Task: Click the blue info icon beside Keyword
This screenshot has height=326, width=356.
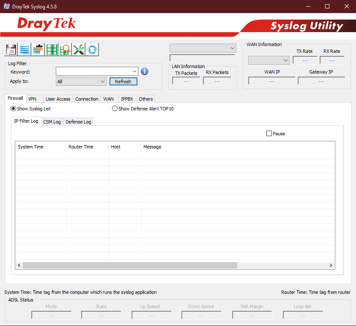Action: pyautogui.click(x=145, y=71)
